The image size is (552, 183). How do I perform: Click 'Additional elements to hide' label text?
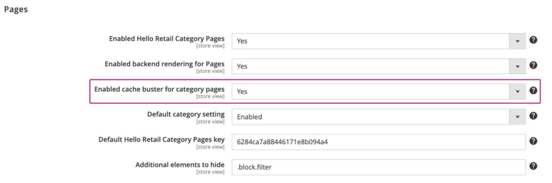[180, 165]
